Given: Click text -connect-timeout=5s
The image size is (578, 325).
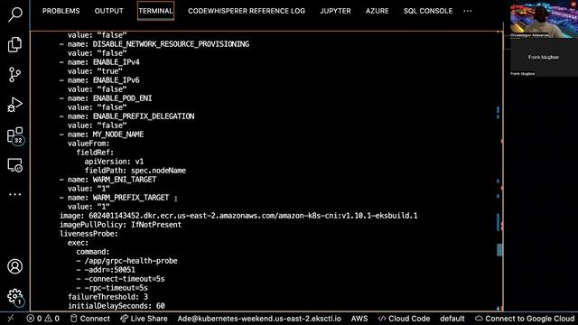Looking at the screenshot, I should [125, 279].
